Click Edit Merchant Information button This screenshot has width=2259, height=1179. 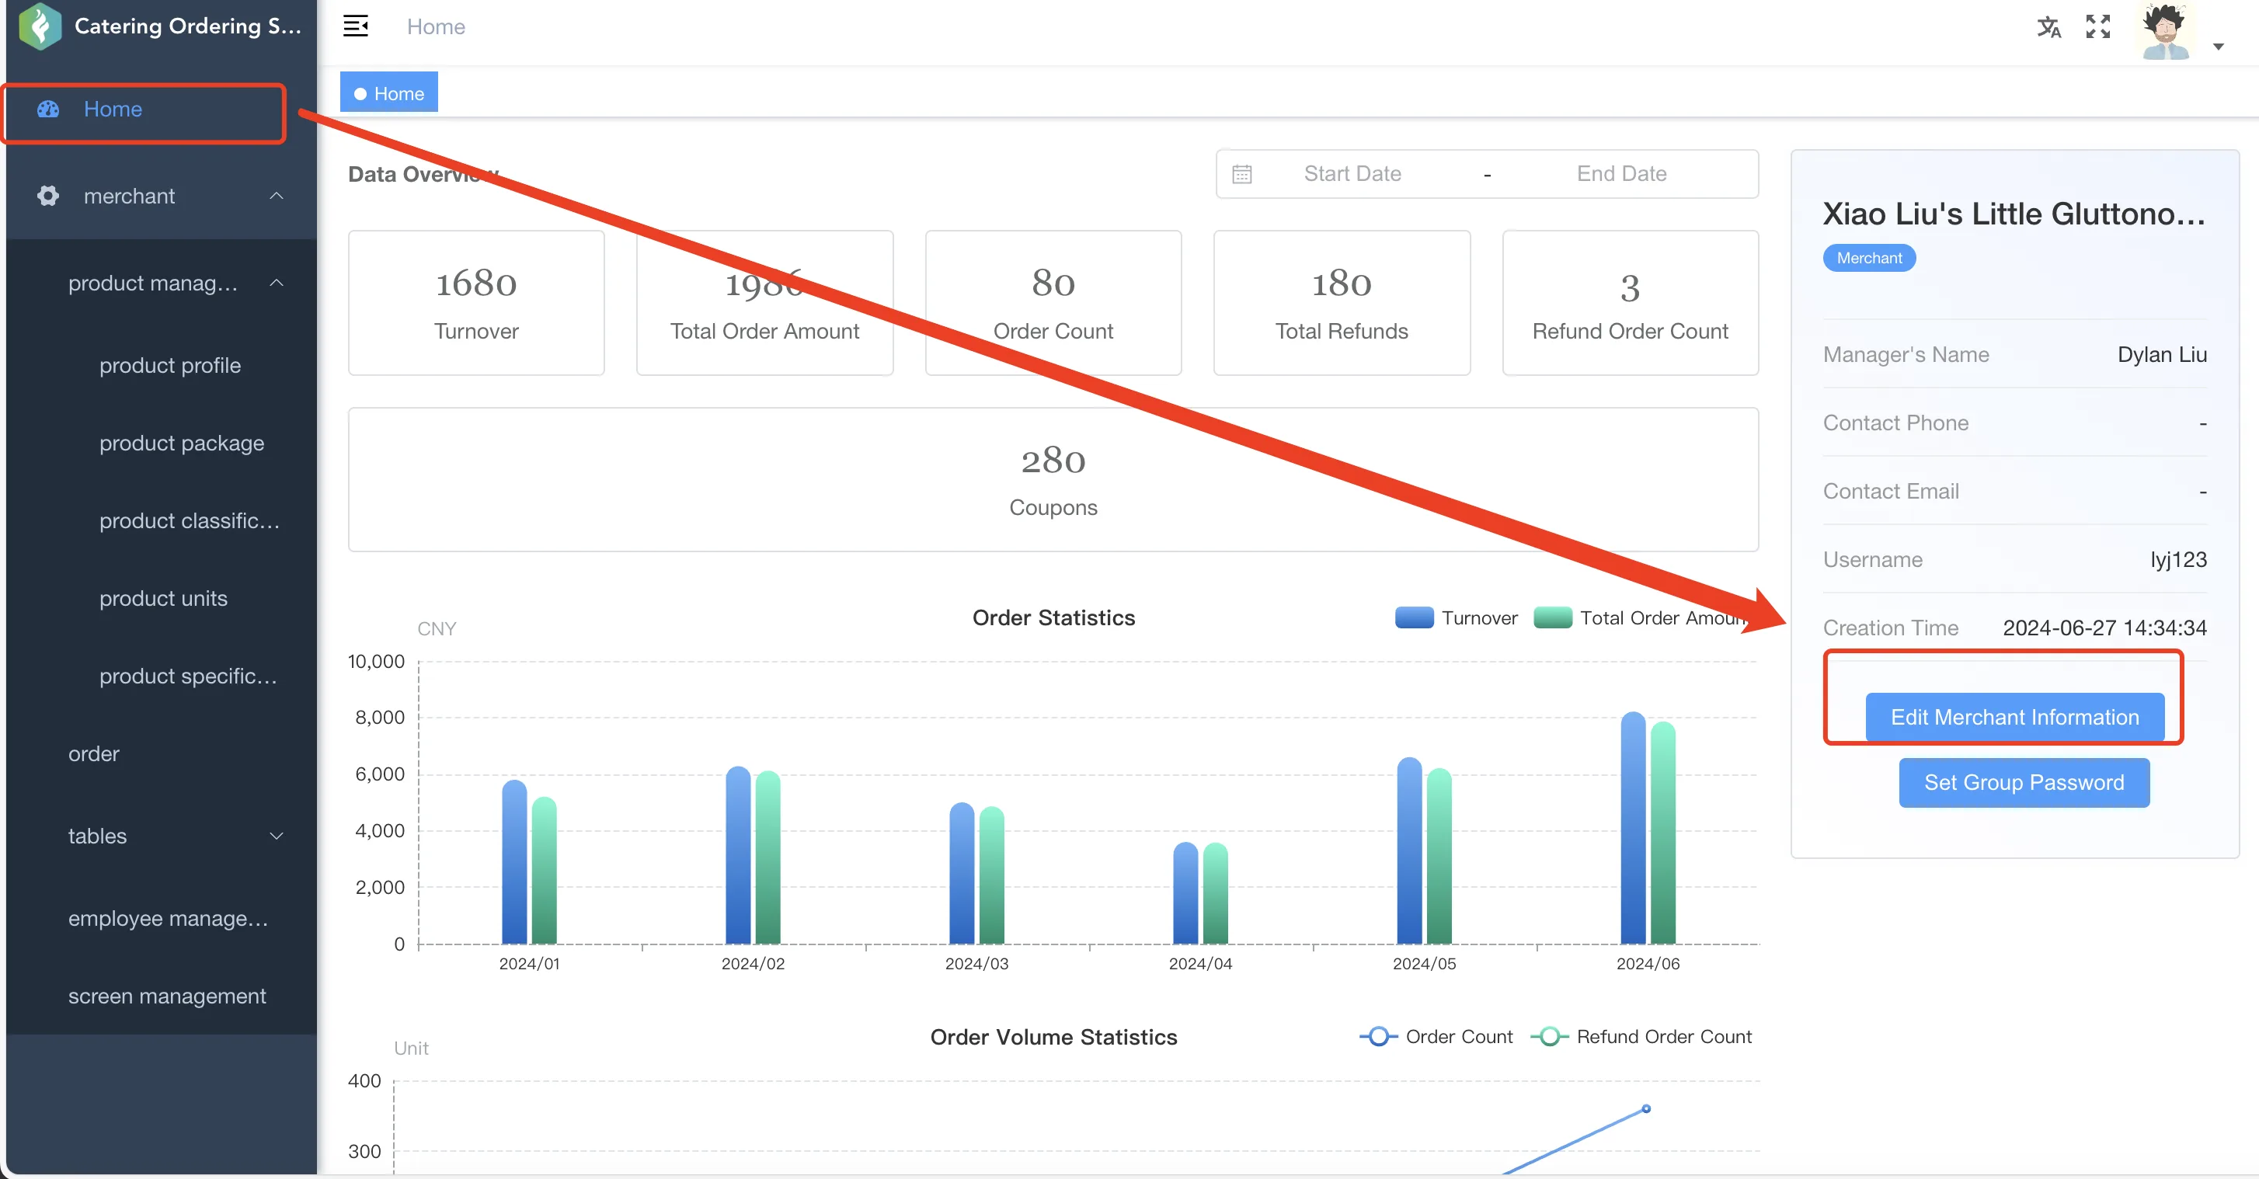click(2014, 717)
